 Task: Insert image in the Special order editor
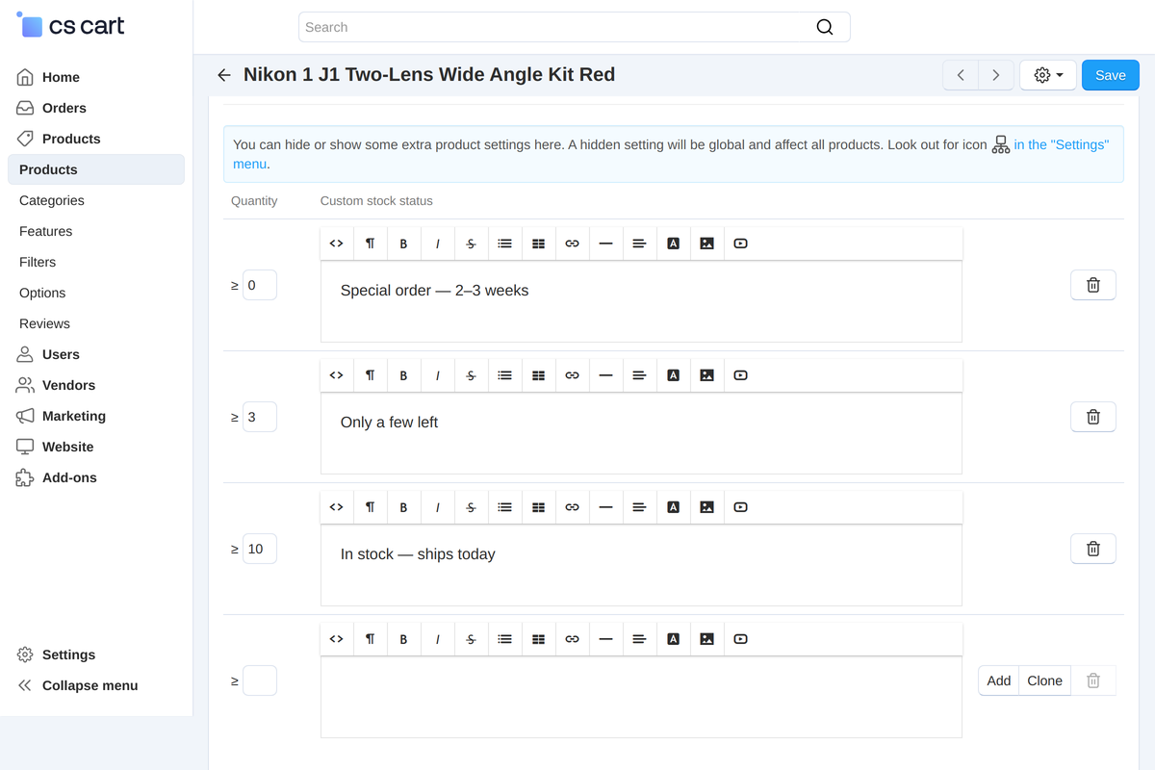706,244
